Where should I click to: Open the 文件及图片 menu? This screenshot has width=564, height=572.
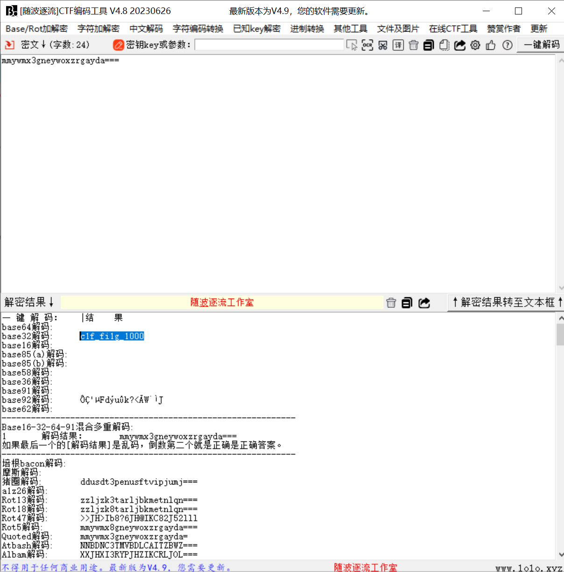click(398, 29)
